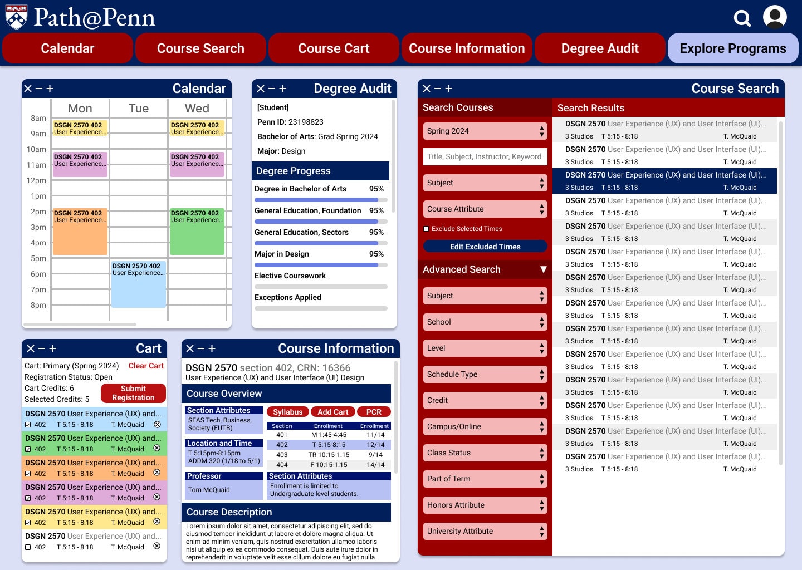Close the Cart panel with its X icon
The image size is (802, 570).
click(x=31, y=348)
